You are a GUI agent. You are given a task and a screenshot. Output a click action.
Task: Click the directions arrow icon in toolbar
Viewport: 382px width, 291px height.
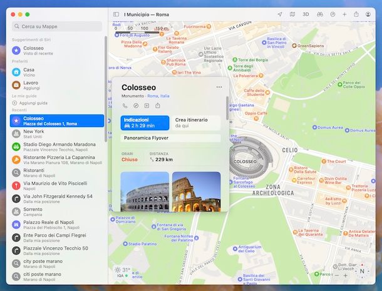pos(333,14)
